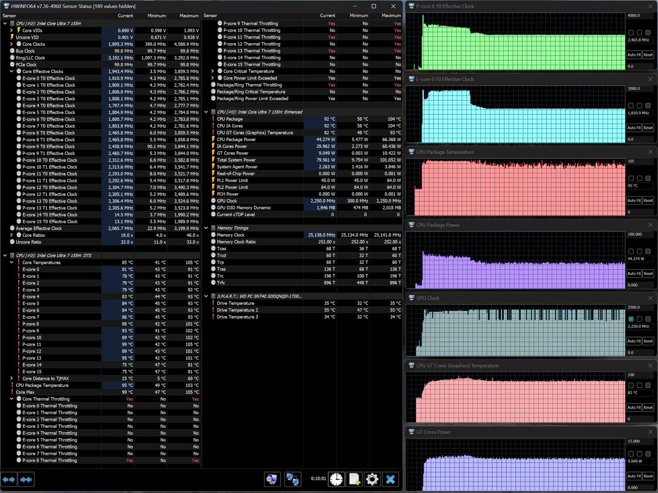
Task: Open the monitor magnifier icon in bottom toolbar
Action: [x=272, y=479]
